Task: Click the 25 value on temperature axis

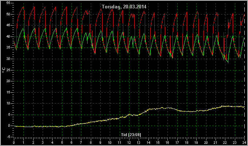Action: coord(8,70)
